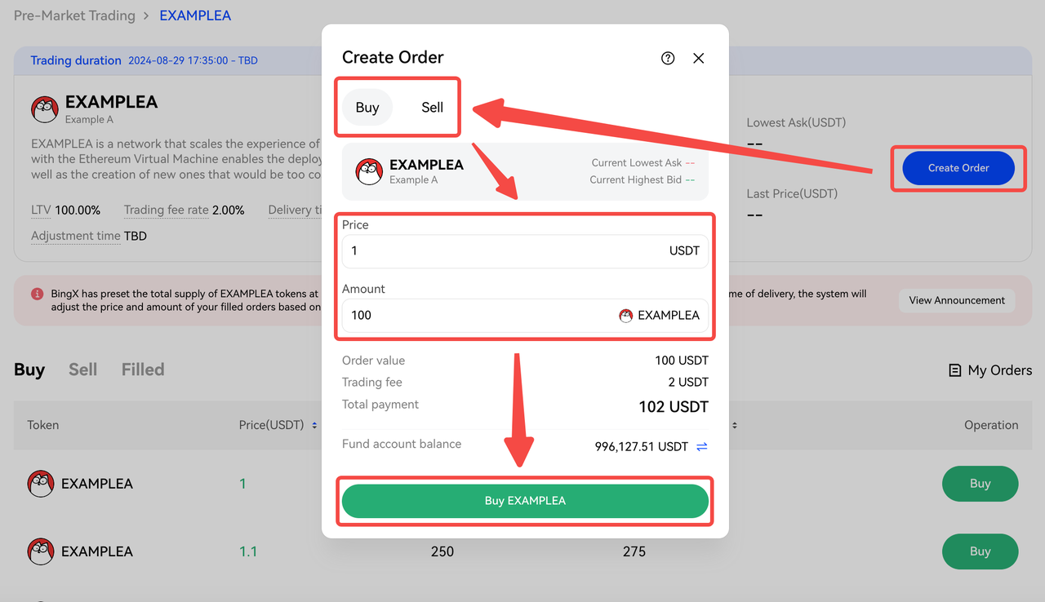Select the Buy toggle in dialog
This screenshot has height=602, width=1045.
pyautogui.click(x=367, y=108)
